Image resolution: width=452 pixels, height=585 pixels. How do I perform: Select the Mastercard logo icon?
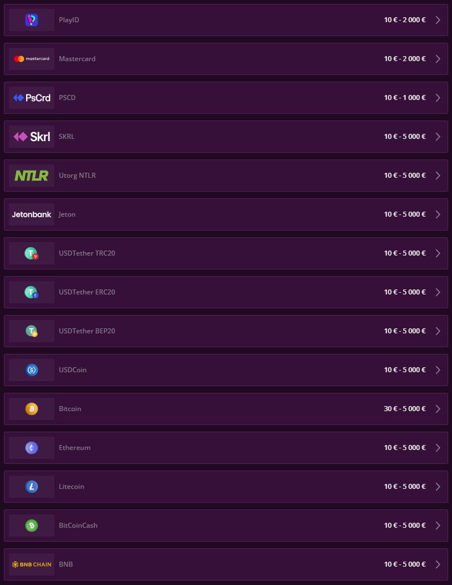pos(31,58)
